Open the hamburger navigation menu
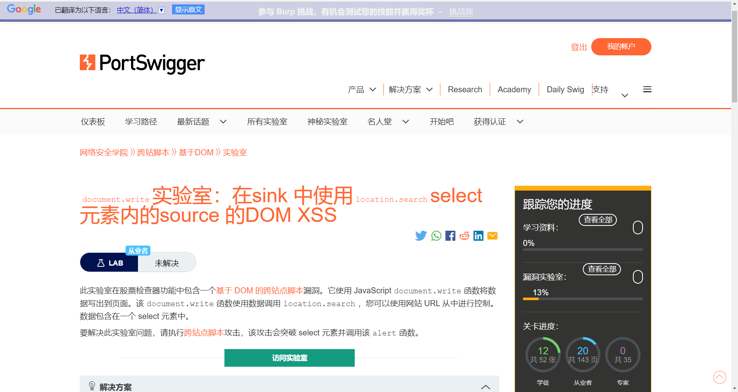Viewport: 738px width, 392px height. pos(647,89)
